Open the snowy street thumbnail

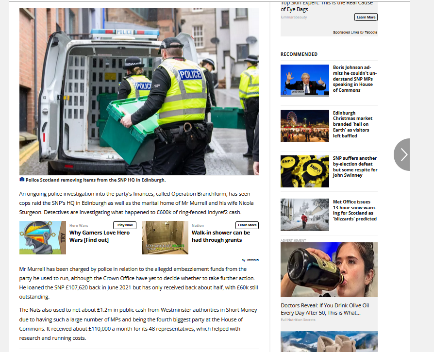pyautogui.click(x=305, y=215)
